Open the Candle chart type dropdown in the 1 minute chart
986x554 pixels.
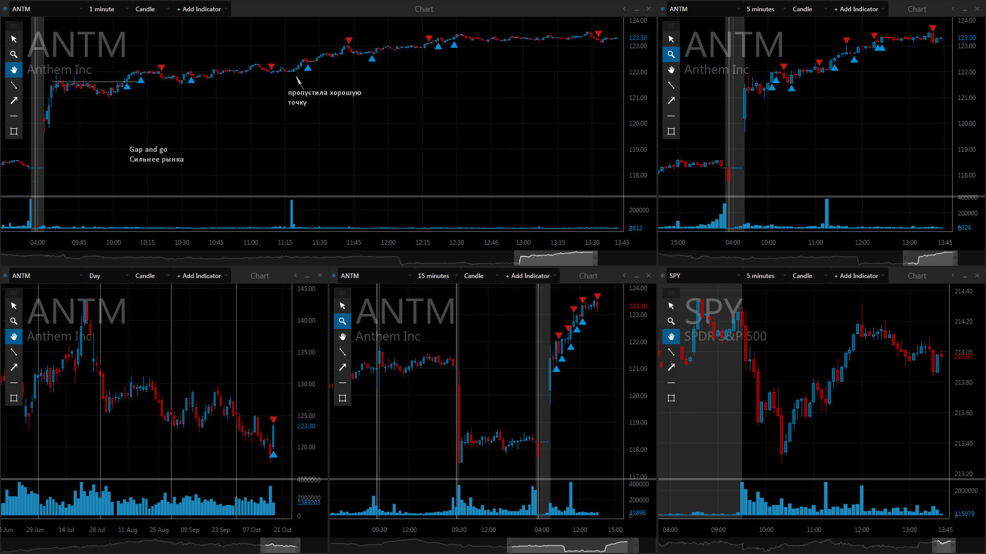tap(152, 9)
